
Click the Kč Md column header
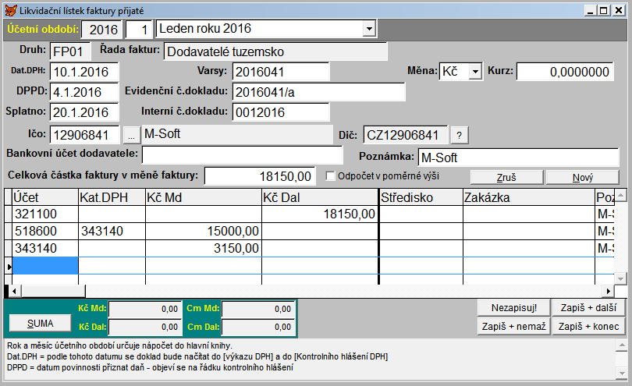click(204, 197)
